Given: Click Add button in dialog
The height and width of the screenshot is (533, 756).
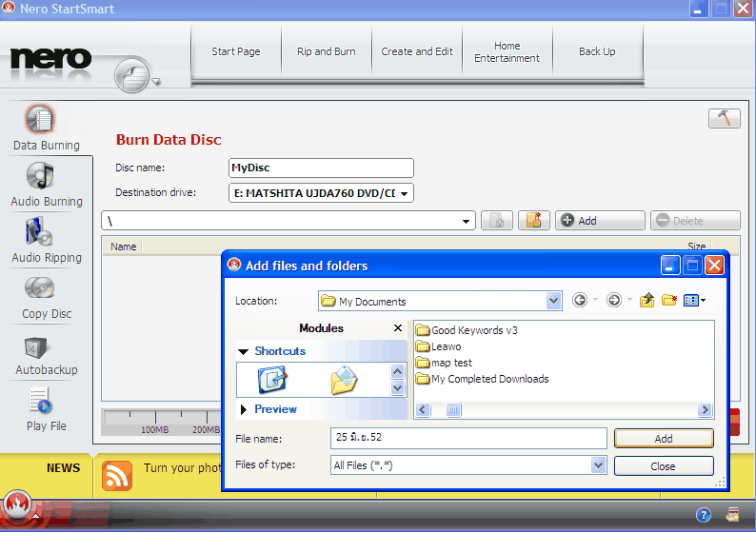Looking at the screenshot, I should tap(664, 439).
